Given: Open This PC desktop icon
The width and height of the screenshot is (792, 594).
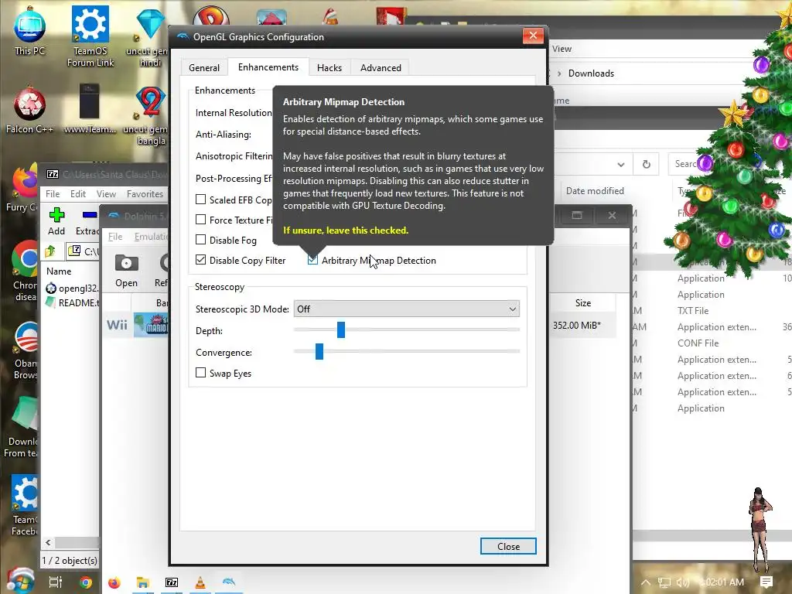Looking at the screenshot, I should [x=29, y=30].
